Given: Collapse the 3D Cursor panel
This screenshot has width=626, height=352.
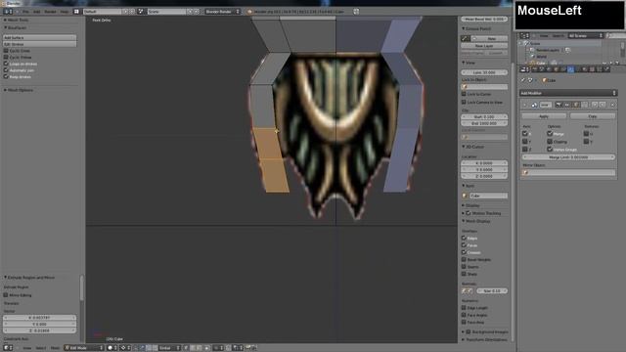Looking at the screenshot, I should (463, 147).
